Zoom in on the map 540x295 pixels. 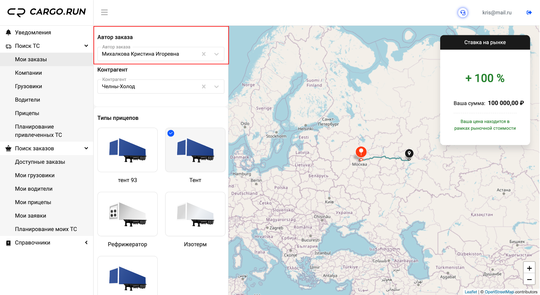[529, 268]
